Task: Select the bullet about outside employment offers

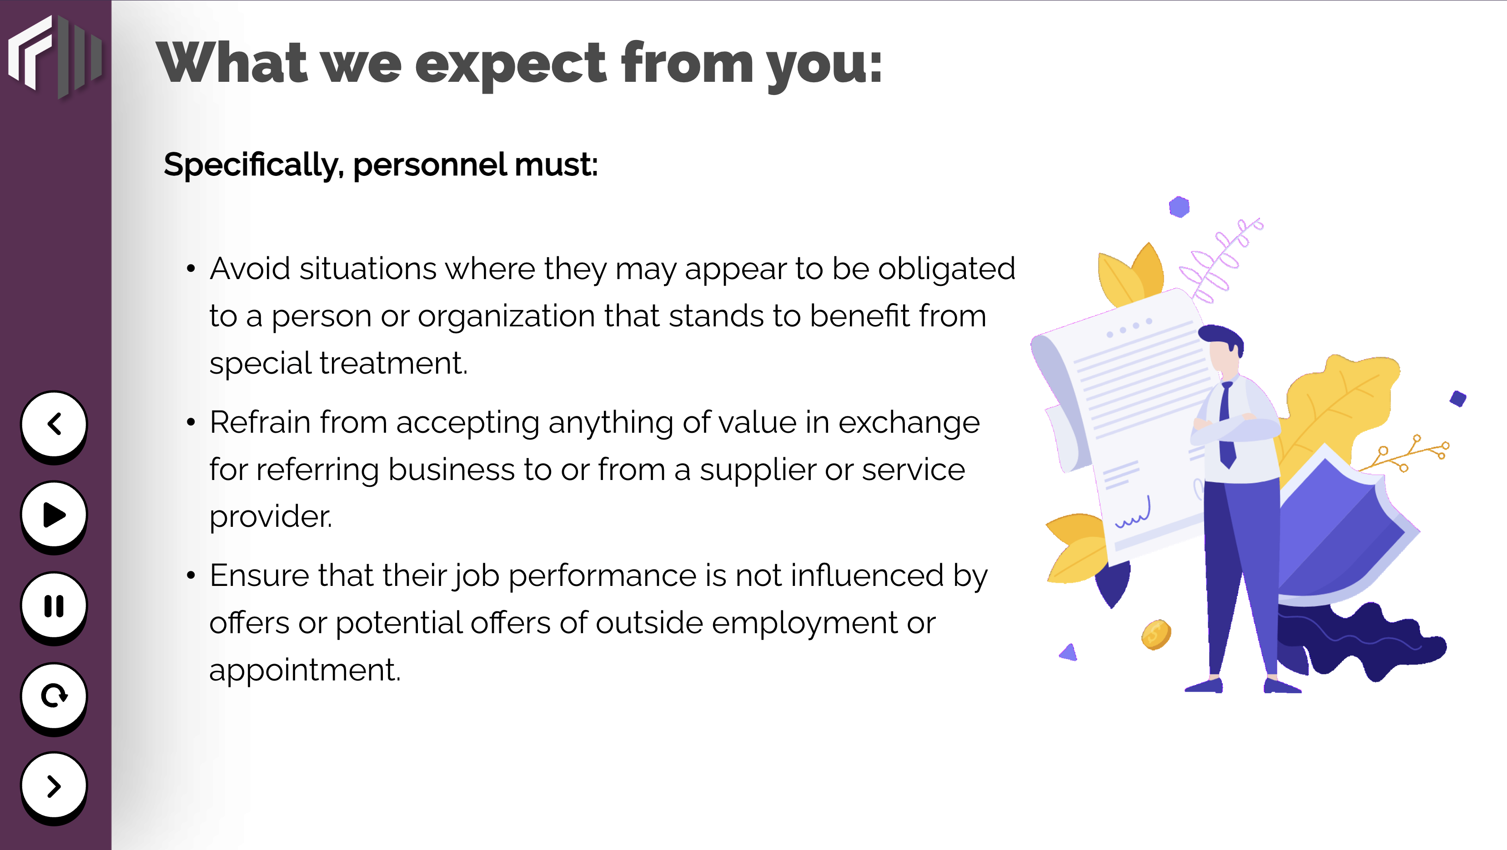Action: click(587, 622)
